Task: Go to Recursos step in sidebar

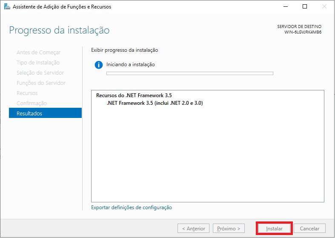Action: (27, 93)
